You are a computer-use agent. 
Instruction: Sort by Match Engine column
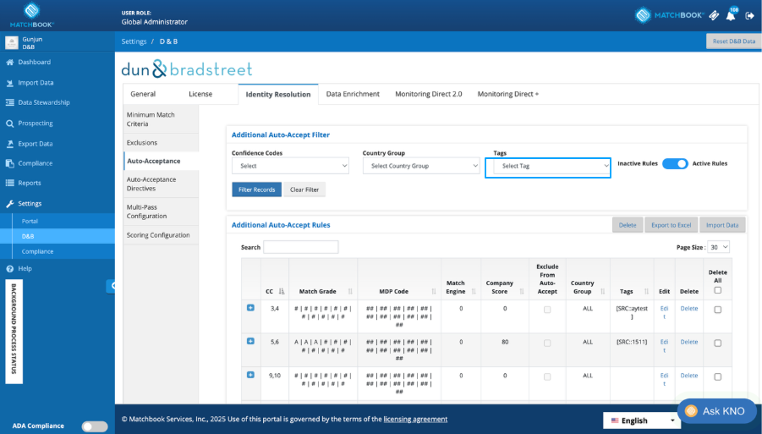[474, 292]
